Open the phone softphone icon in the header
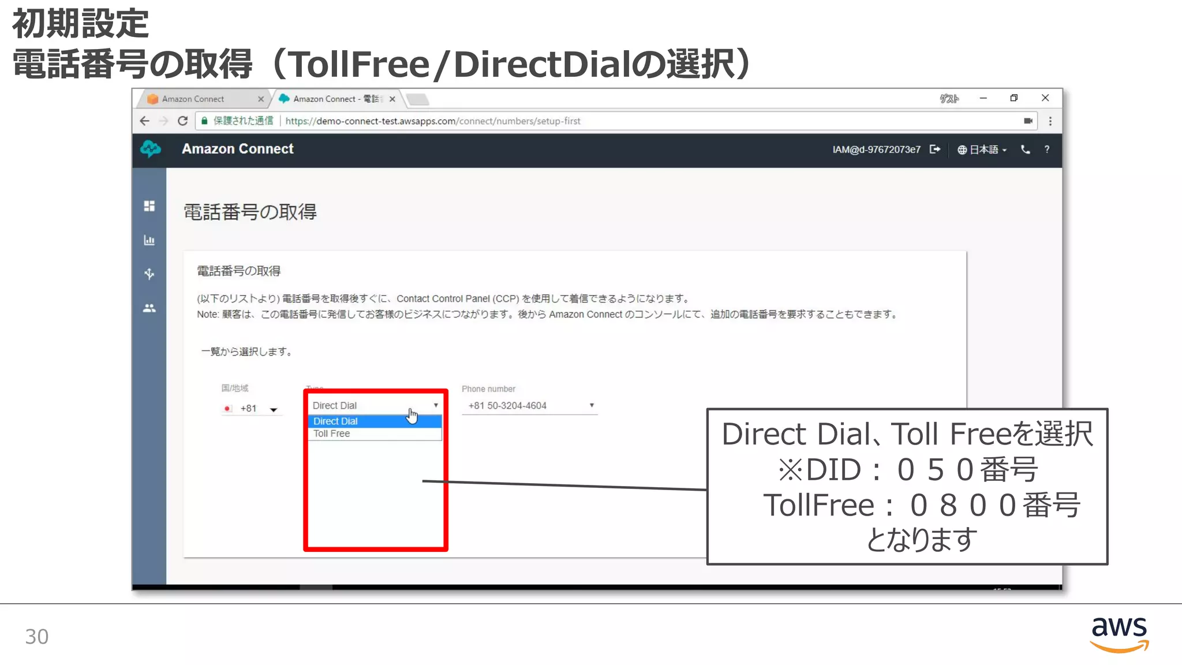This screenshot has height=665, width=1182. pyautogui.click(x=1026, y=150)
